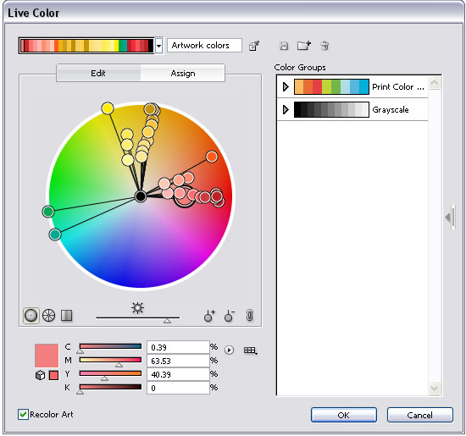Screen dimensions: 466x436
Task: Click the add color tool icon
Action: click(x=209, y=316)
